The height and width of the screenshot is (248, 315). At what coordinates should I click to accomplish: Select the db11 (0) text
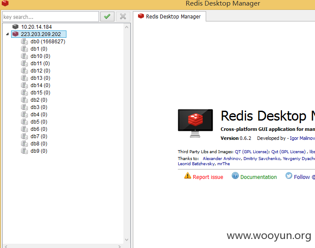click(40, 64)
